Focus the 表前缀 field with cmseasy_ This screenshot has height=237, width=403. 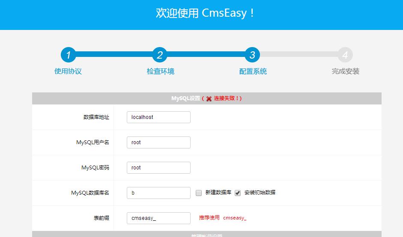pyautogui.click(x=158, y=218)
